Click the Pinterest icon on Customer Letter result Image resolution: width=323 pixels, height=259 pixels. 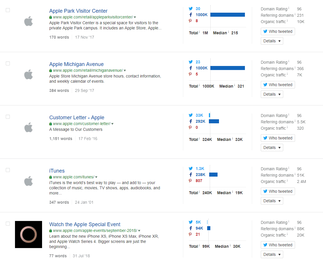click(x=190, y=127)
